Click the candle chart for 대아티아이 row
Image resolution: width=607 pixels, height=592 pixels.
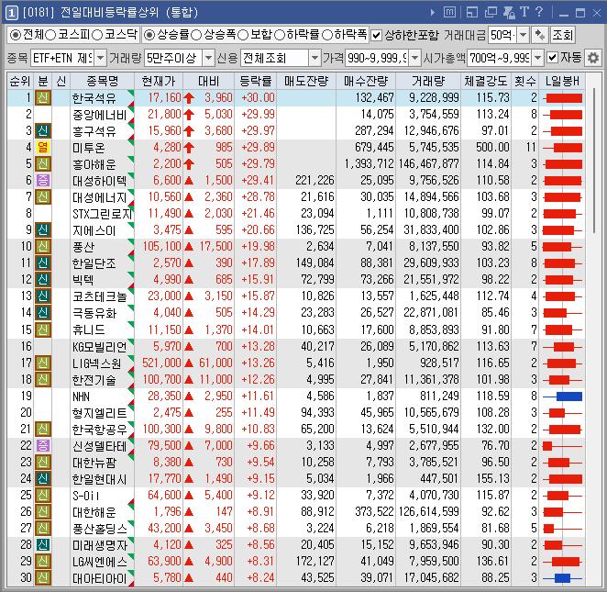pyautogui.click(x=562, y=578)
